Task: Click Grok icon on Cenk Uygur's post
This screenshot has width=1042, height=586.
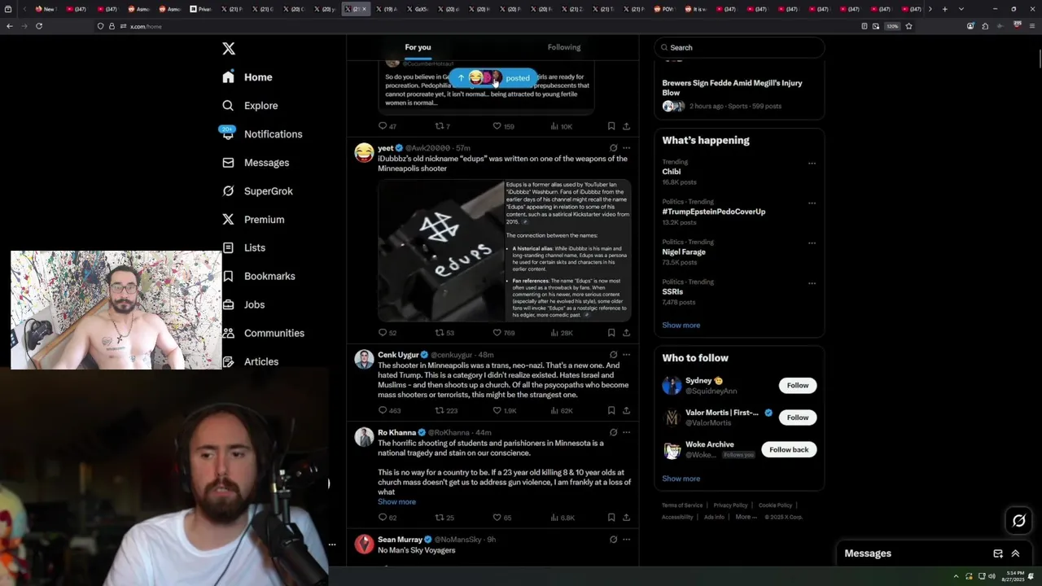Action: [x=613, y=355]
